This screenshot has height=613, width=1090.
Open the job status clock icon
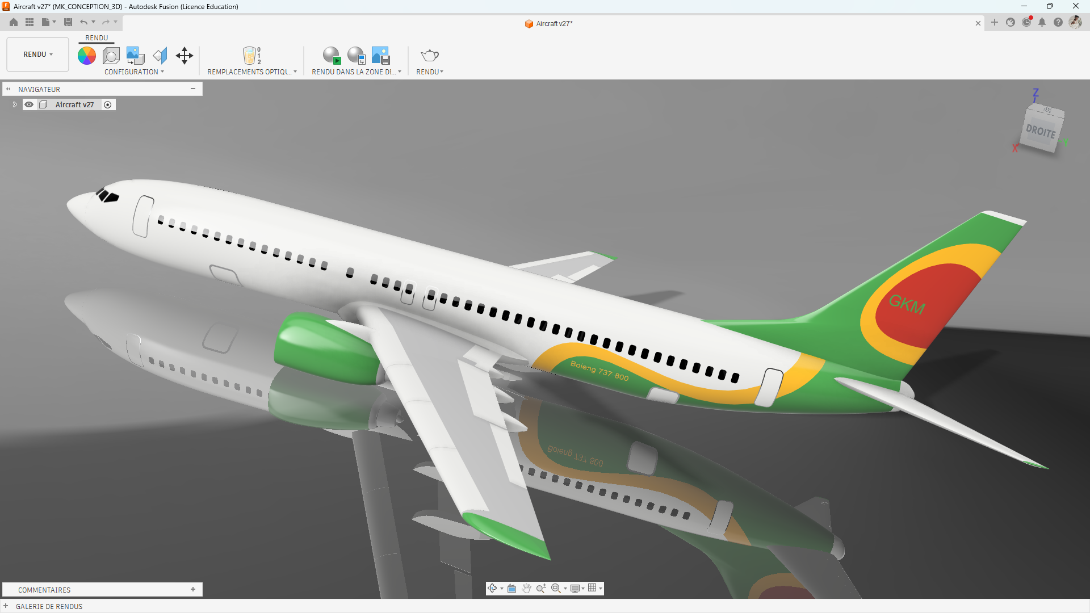[x=1026, y=22]
